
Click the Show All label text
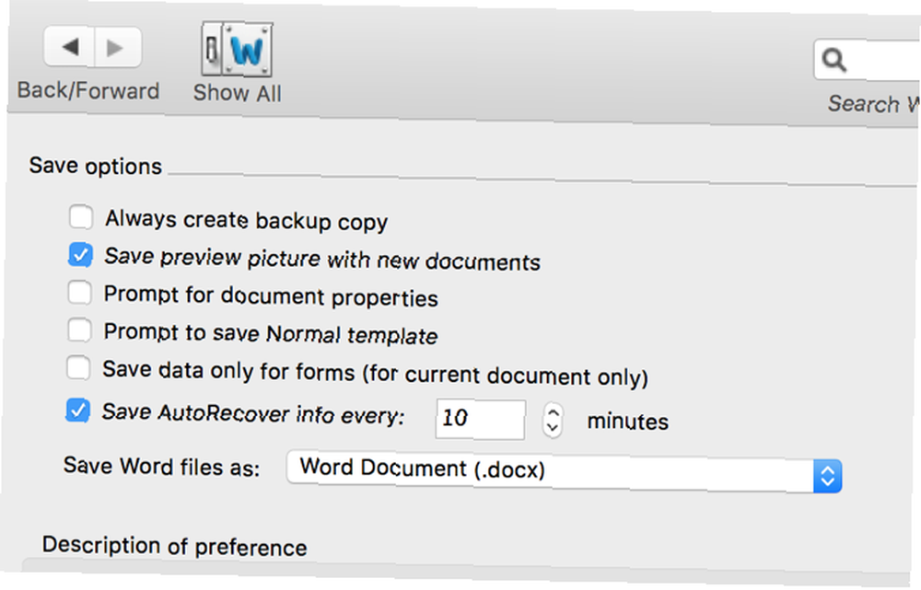238,93
